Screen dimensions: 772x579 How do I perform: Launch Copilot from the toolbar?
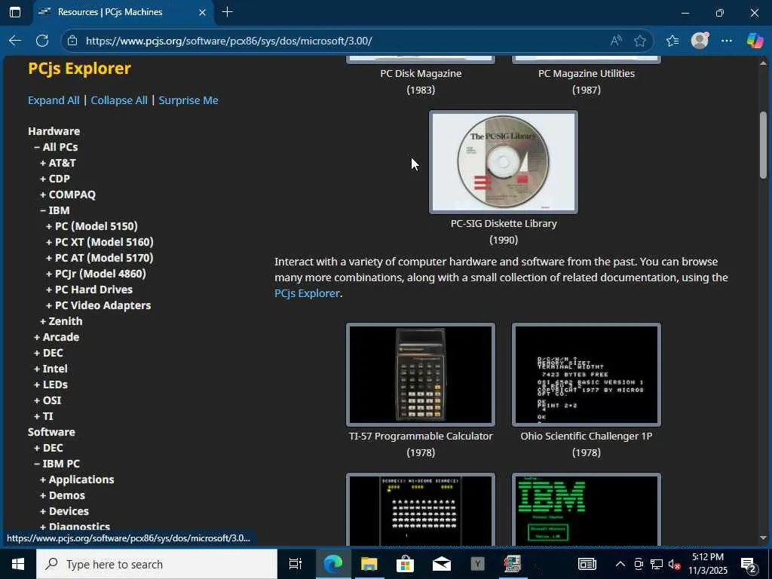[x=755, y=41]
